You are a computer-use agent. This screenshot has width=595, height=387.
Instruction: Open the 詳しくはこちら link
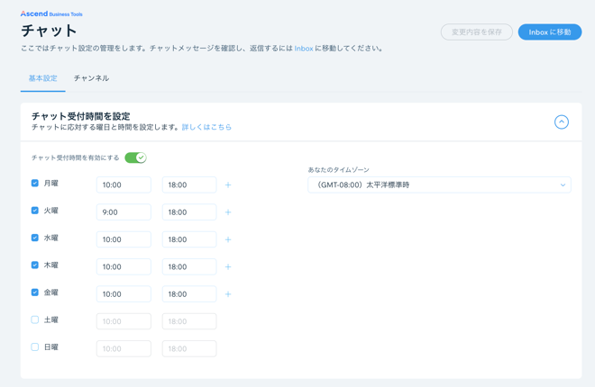click(206, 128)
